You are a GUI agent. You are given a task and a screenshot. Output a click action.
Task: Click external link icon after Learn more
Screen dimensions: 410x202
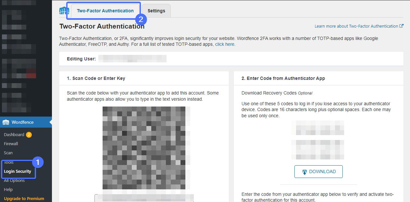(402, 26)
